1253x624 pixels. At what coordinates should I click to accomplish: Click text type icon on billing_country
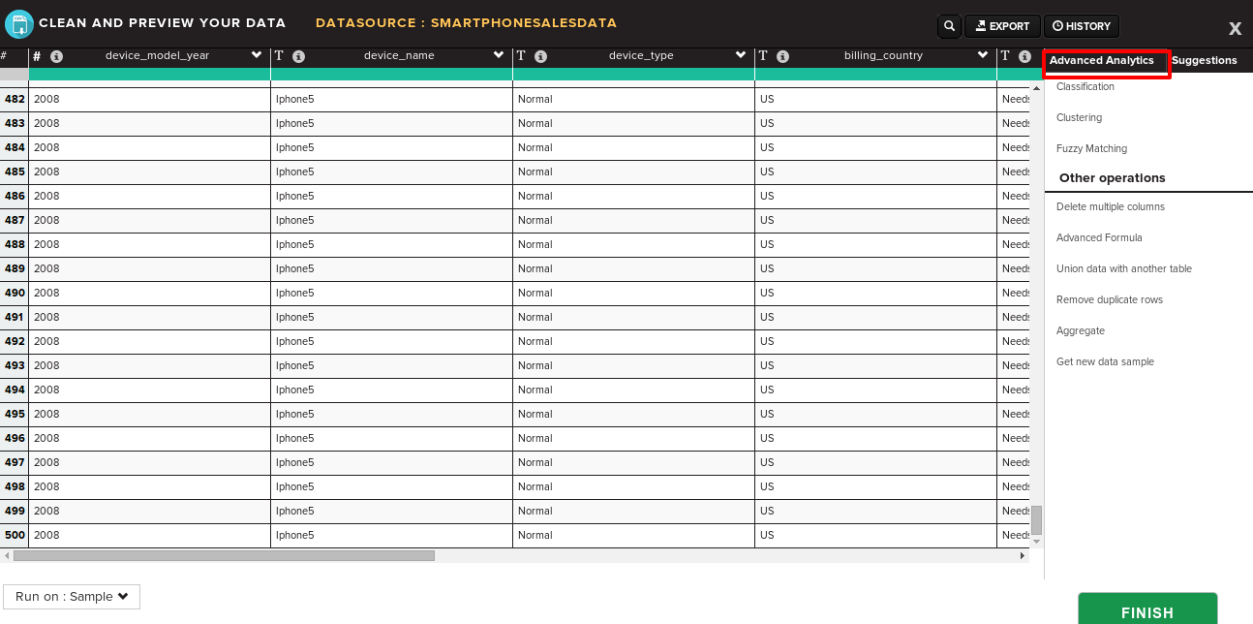763,56
